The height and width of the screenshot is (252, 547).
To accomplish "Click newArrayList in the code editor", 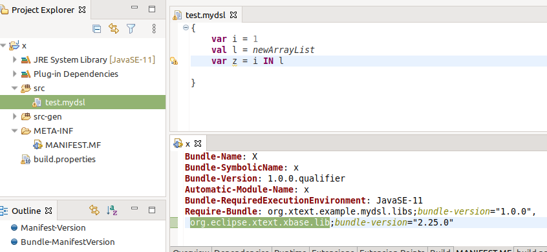I will point(284,50).
